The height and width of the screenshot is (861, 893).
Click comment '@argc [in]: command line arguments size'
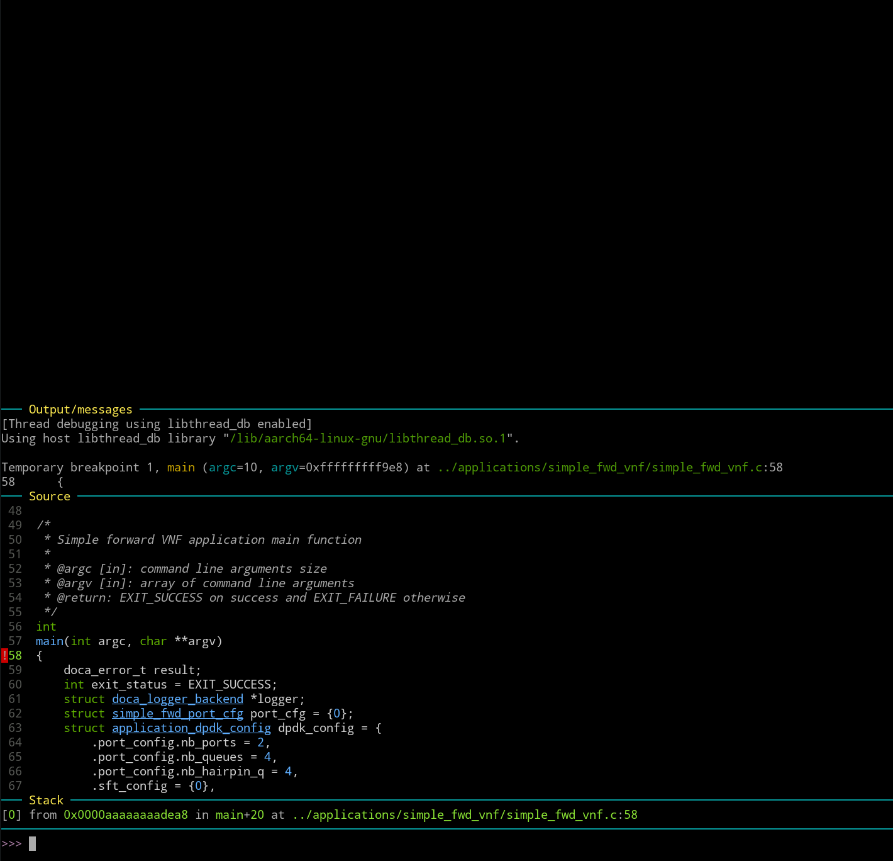[192, 569]
